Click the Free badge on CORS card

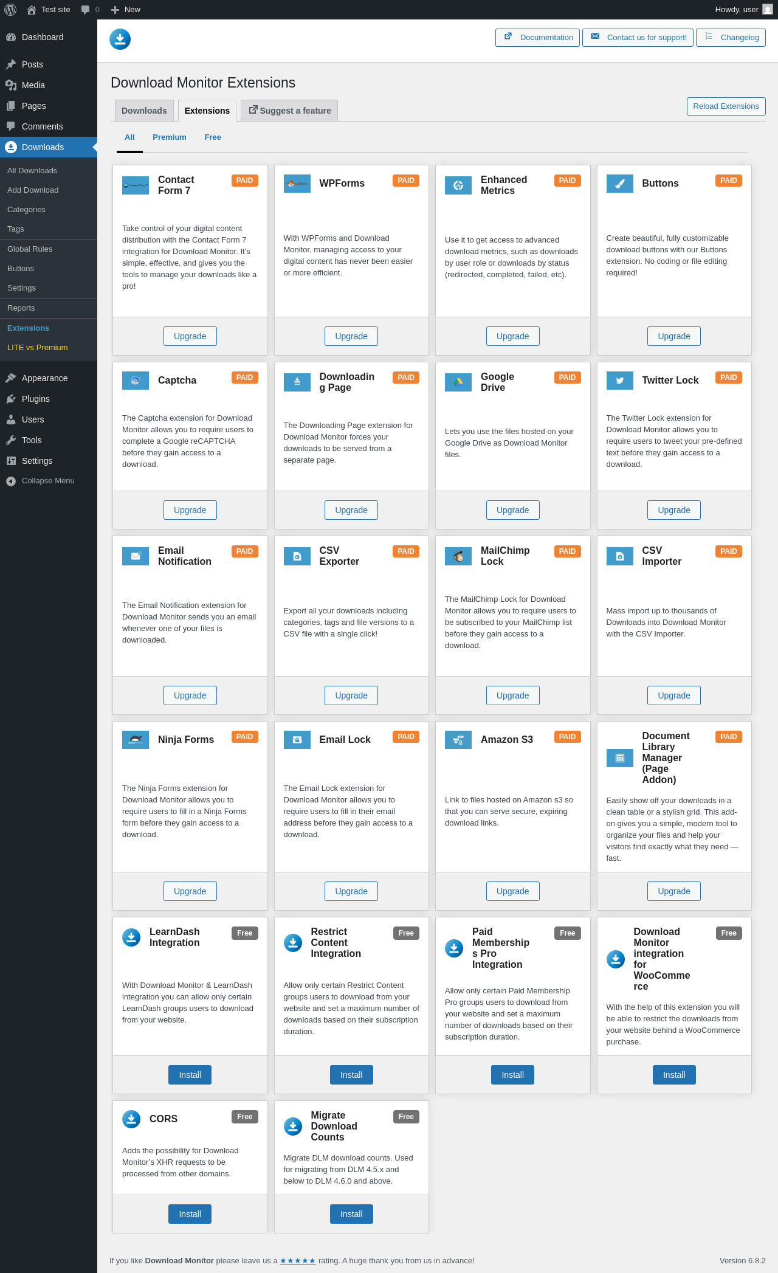pos(245,1117)
